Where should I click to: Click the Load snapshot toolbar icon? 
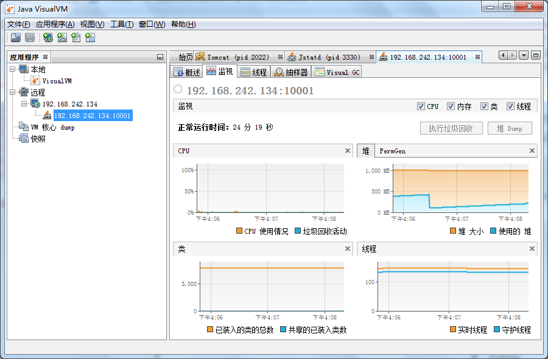(15, 37)
